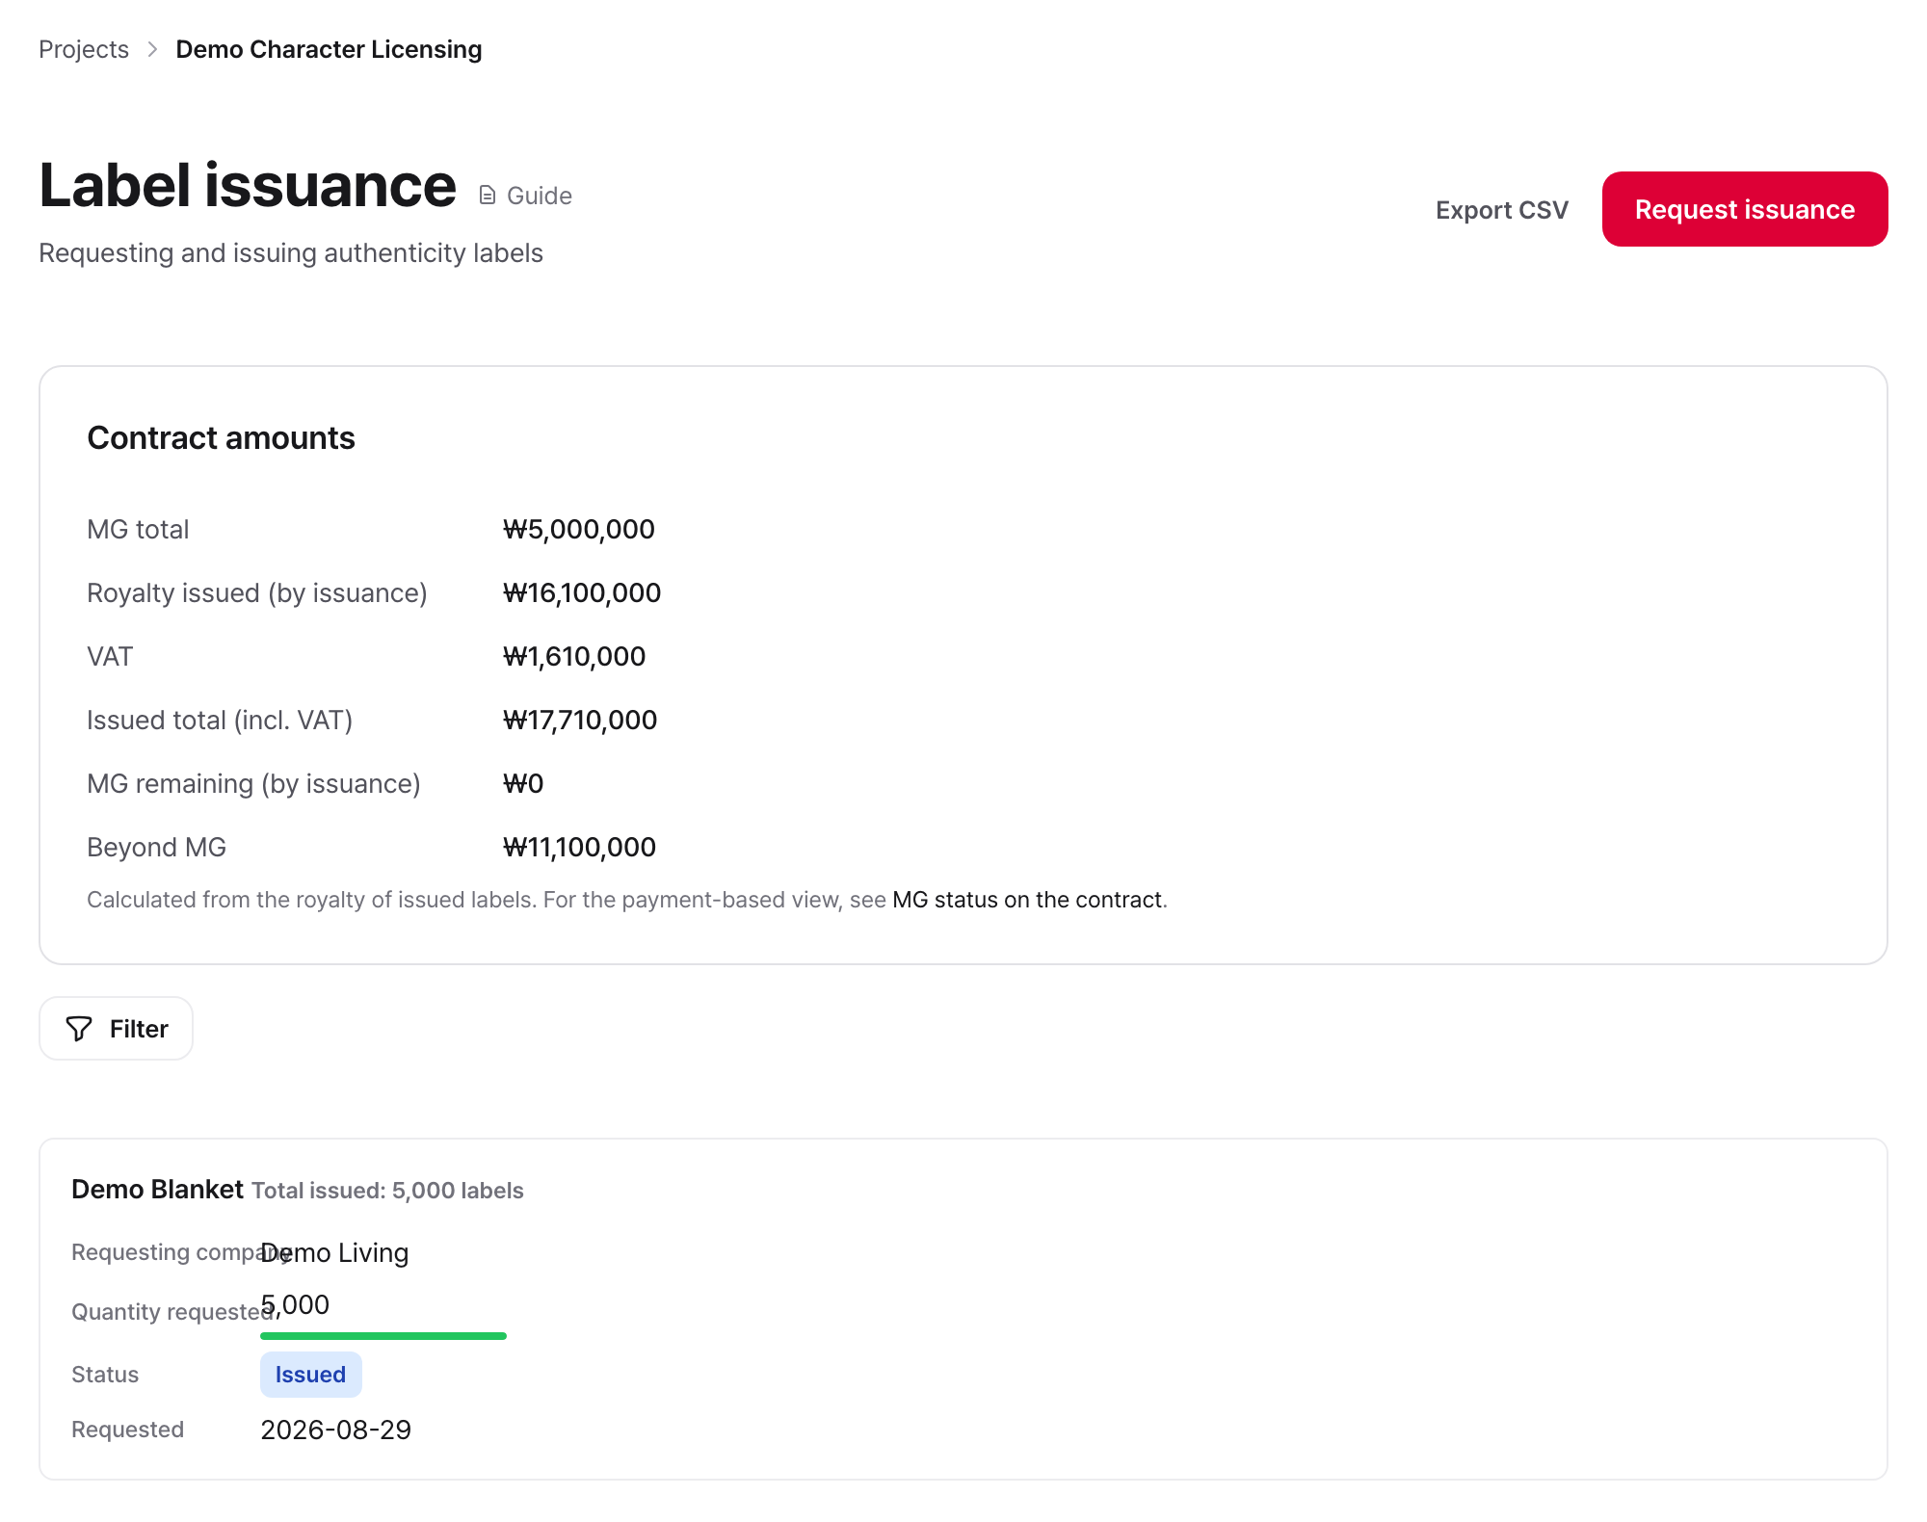Select quantity requested 5,000
Screen dimensions: 1927x1522
(295, 1304)
